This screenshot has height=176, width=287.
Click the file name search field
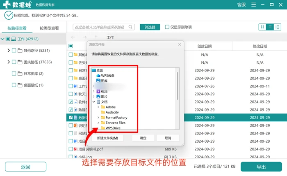point(100,27)
